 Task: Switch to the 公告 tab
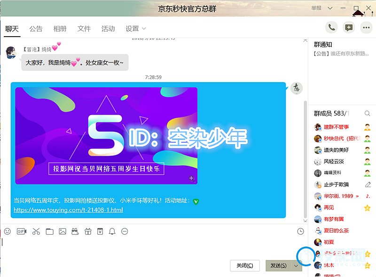coord(36,29)
